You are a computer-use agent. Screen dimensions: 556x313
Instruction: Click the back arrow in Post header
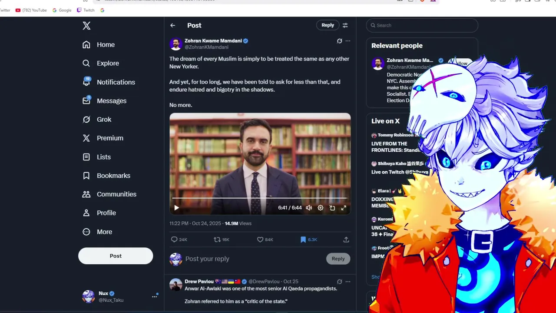(173, 25)
